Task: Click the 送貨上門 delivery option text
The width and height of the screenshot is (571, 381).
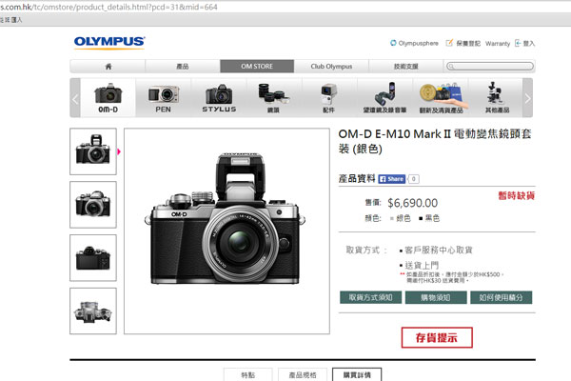Action: [422, 266]
